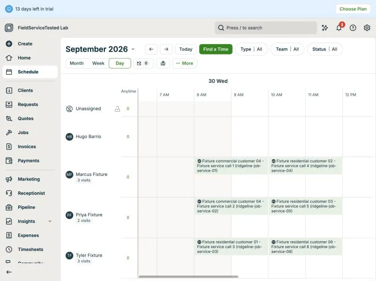Viewport: 376px width, 281px height.
Task: Open Fixture service call 4 visit
Action: (305, 166)
